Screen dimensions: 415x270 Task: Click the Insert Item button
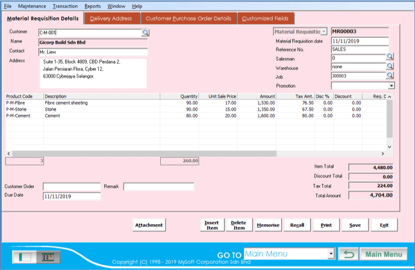[212, 225]
